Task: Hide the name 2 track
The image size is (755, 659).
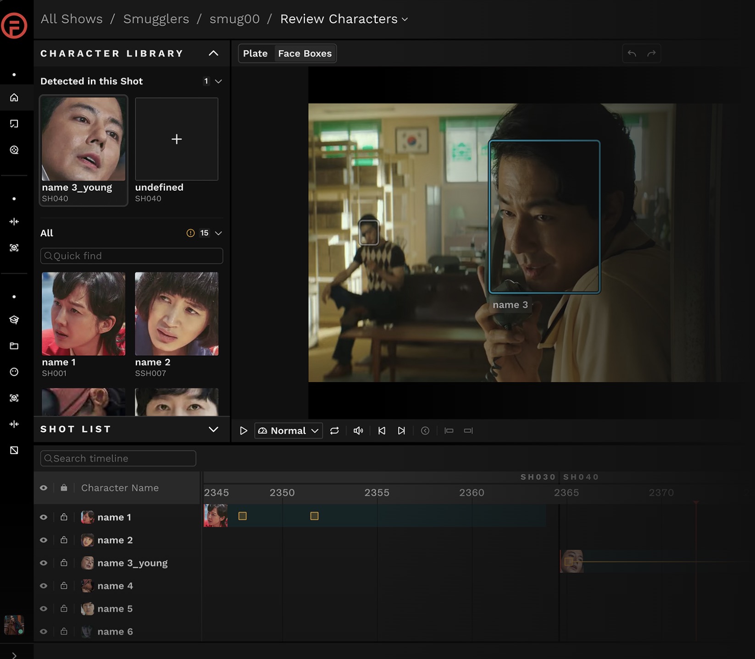Action: [44, 540]
